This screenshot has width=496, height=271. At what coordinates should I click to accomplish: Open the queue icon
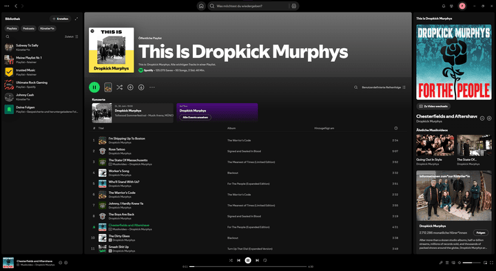coord(447,263)
